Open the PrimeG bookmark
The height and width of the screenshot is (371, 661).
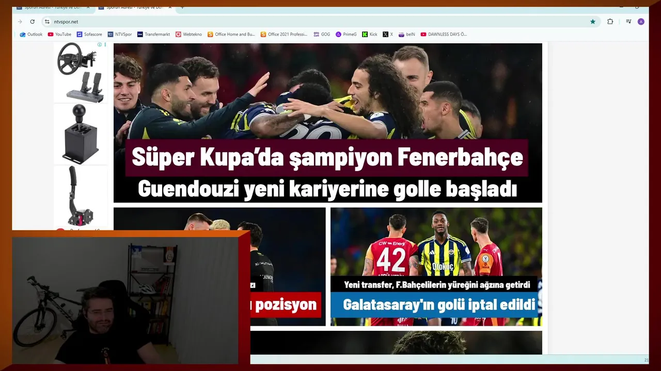[346, 35]
